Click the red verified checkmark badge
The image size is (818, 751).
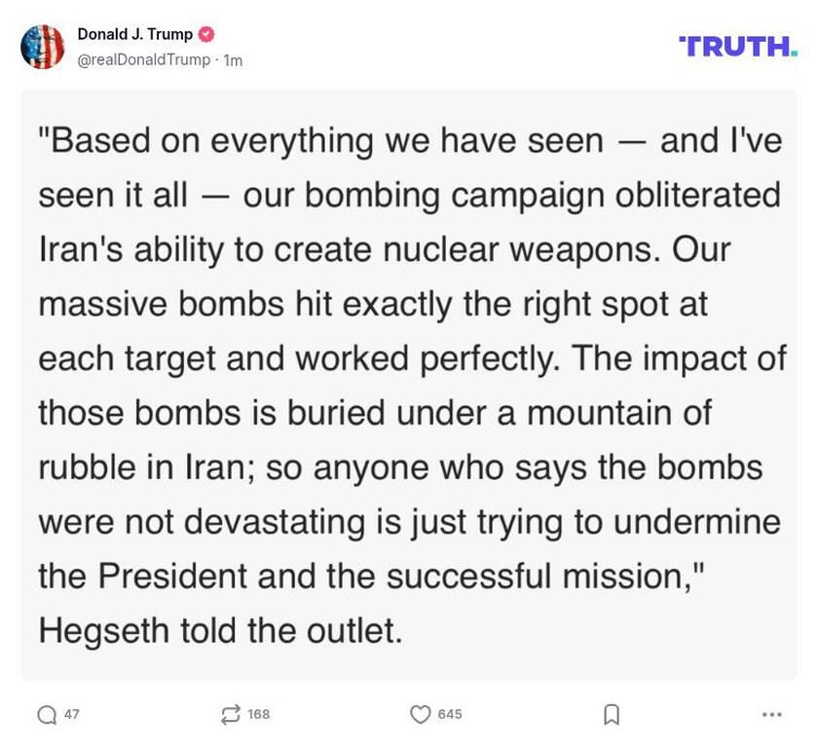(205, 31)
